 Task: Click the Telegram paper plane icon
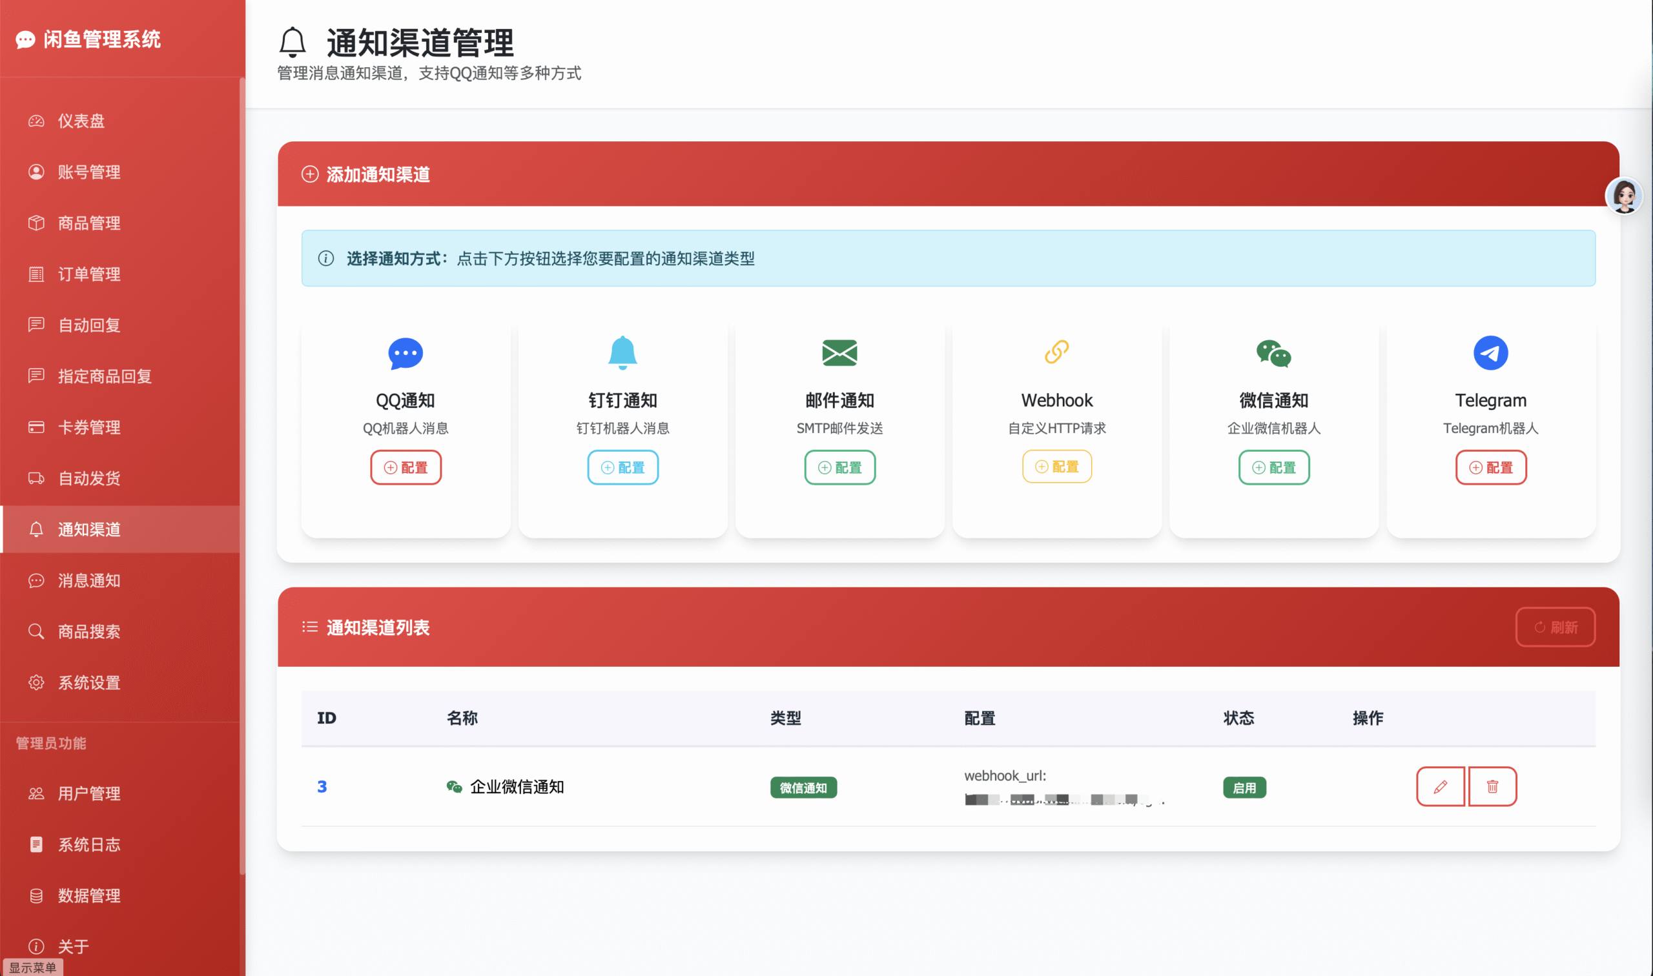pos(1490,353)
